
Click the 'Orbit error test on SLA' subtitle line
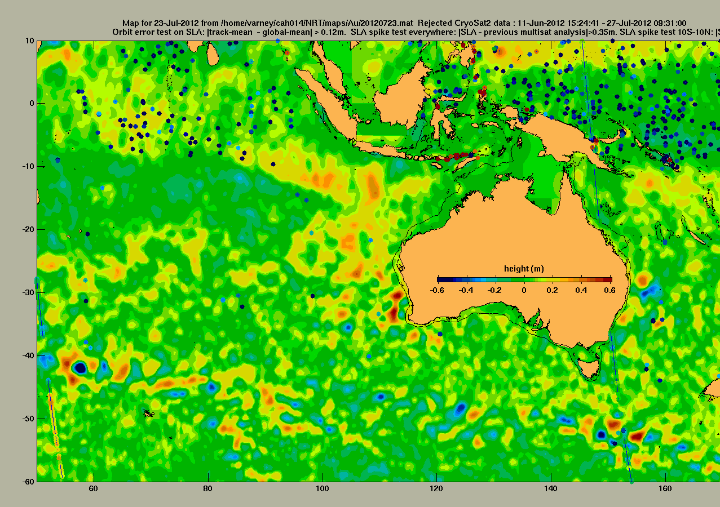416,32
